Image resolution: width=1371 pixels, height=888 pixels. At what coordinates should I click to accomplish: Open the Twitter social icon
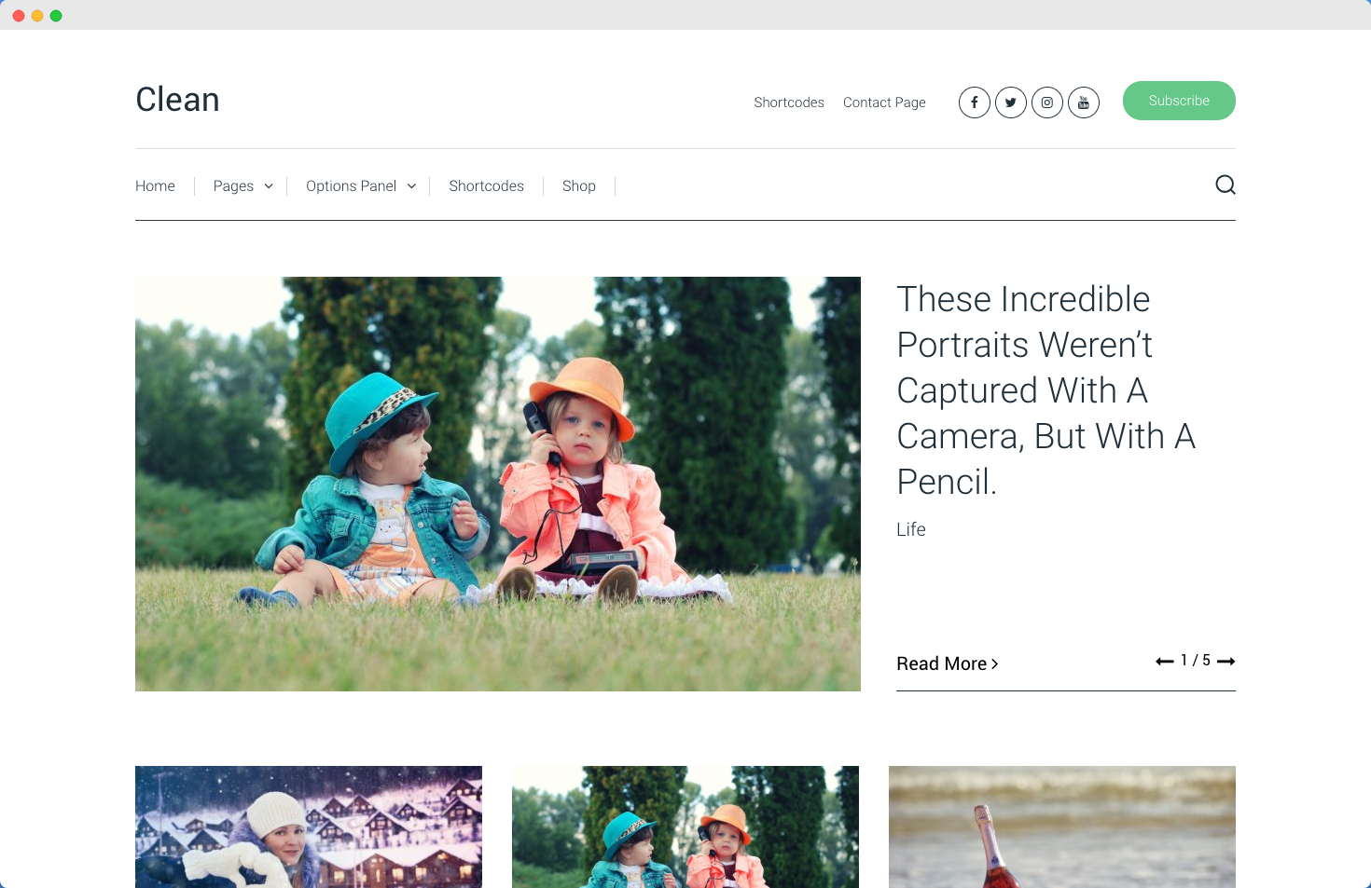coord(1010,102)
